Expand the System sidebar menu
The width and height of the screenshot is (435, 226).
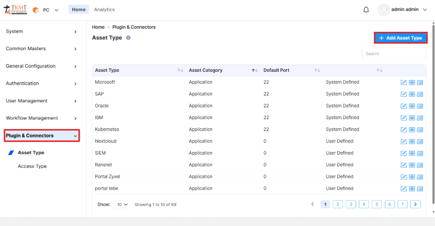pyautogui.click(x=42, y=31)
